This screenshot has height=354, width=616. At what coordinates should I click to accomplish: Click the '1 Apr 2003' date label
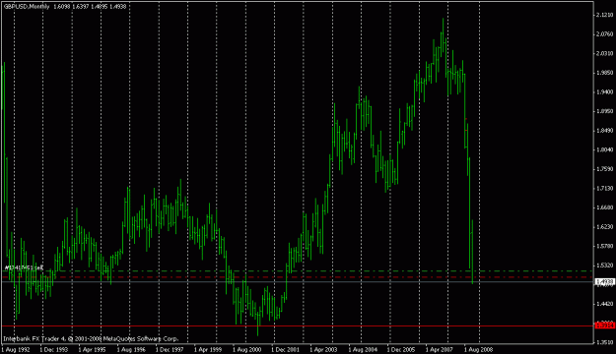point(323,349)
